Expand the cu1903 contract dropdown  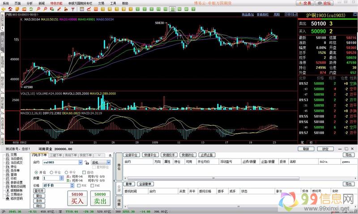80,162
